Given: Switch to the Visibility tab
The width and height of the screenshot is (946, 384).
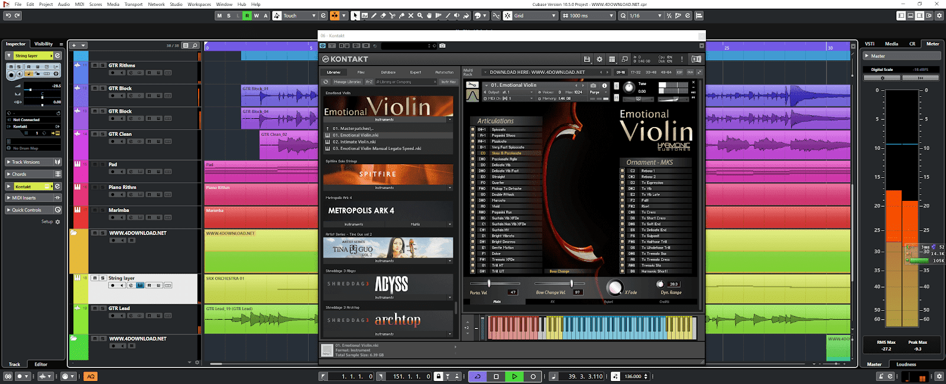Looking at the screenshot, I should pyautogui.click(x=43, y=44).
